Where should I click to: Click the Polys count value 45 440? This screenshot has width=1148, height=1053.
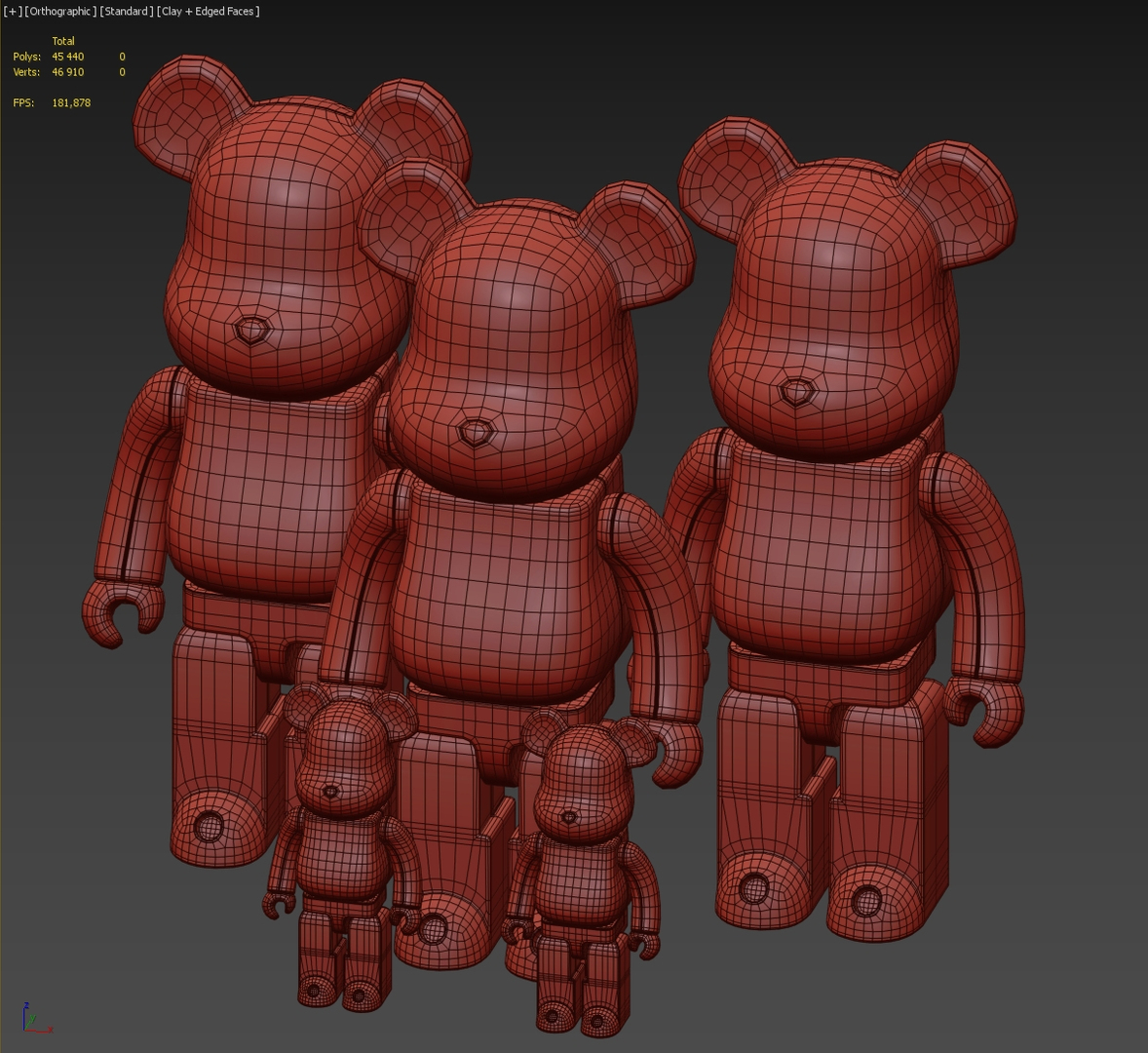tap(68, 57)
